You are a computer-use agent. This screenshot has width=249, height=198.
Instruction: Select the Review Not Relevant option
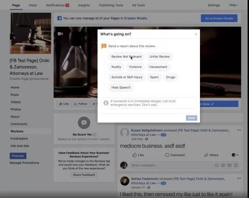126,57
